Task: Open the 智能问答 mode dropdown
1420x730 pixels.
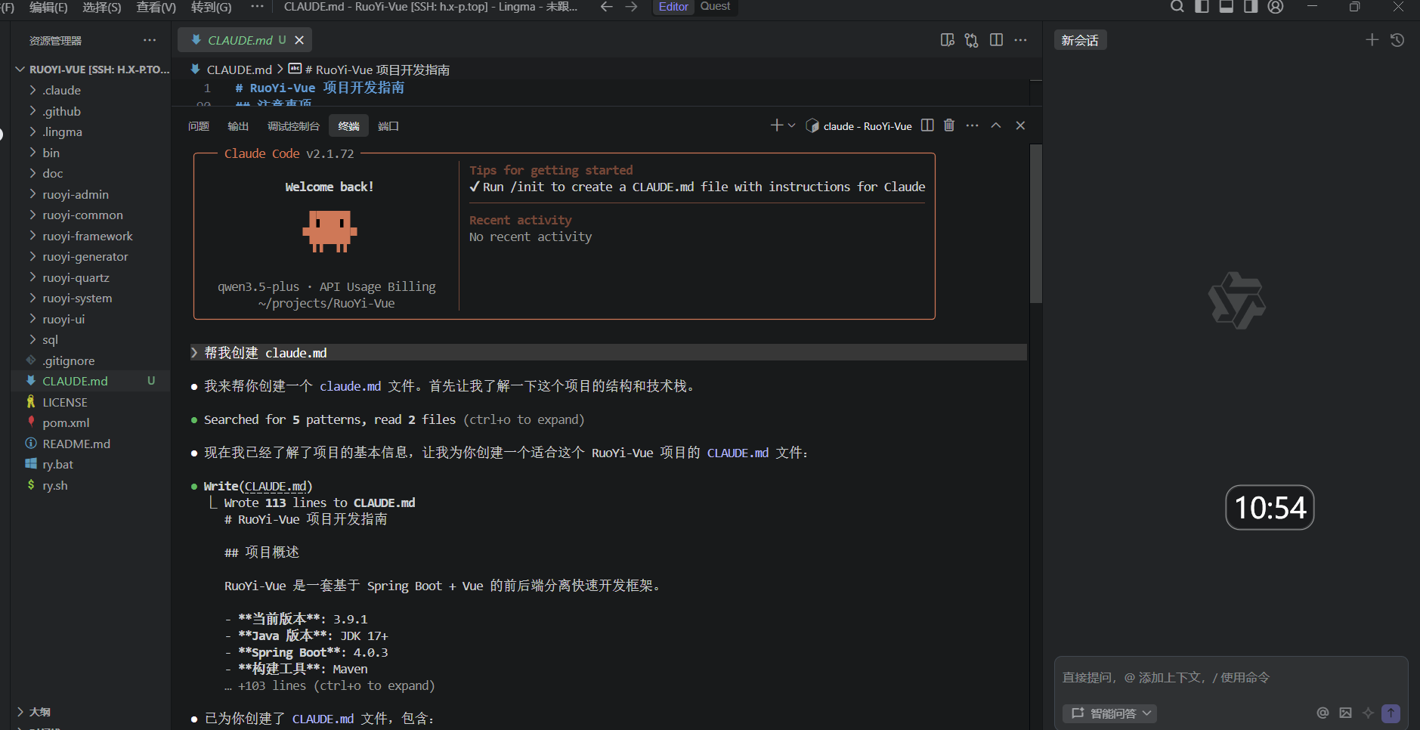Action: tap(1109, 713)
